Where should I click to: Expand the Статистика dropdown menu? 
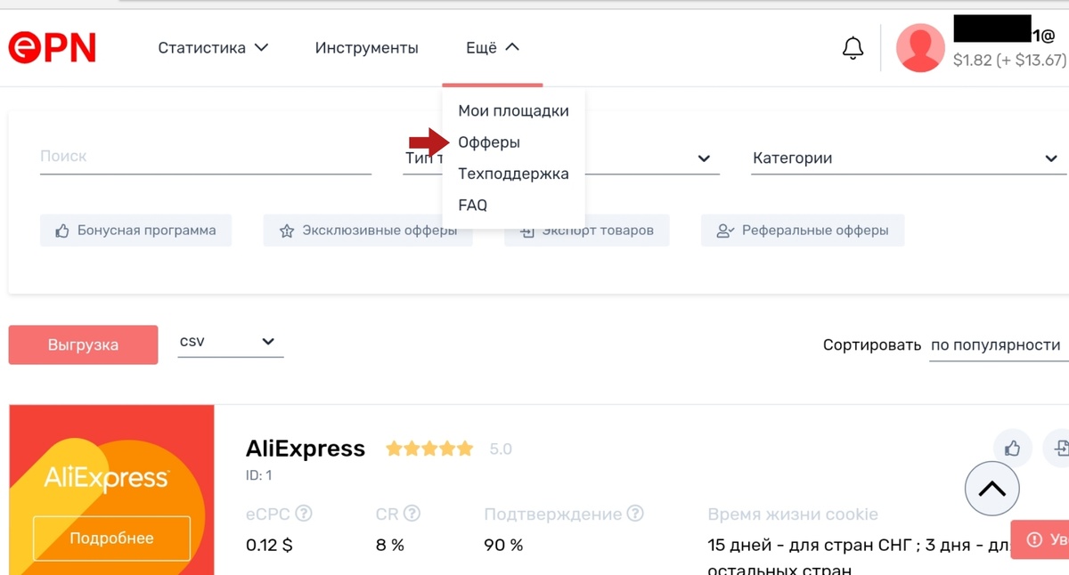213,48
